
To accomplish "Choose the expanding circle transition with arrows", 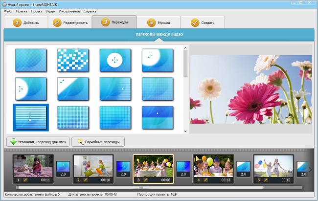I will click(115, 60).
